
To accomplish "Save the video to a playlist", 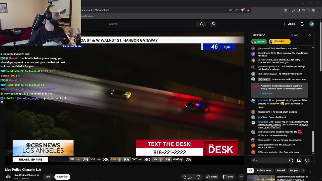I will tap(228, 177).
